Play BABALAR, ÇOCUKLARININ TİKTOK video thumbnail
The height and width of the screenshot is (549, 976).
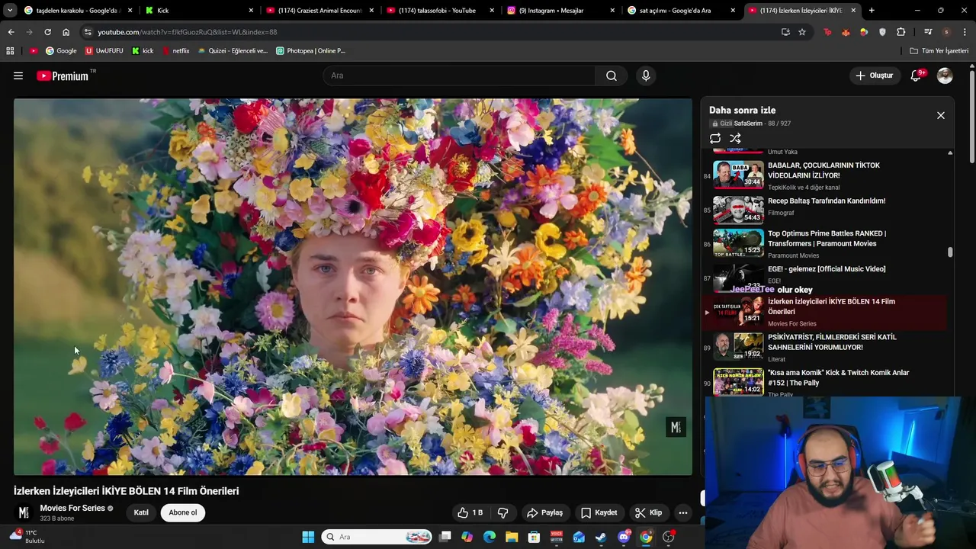point(738,175)
